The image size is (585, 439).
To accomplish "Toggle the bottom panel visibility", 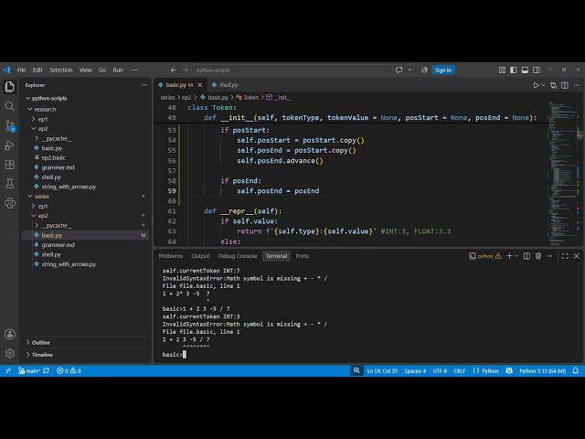I will [525, 70].
